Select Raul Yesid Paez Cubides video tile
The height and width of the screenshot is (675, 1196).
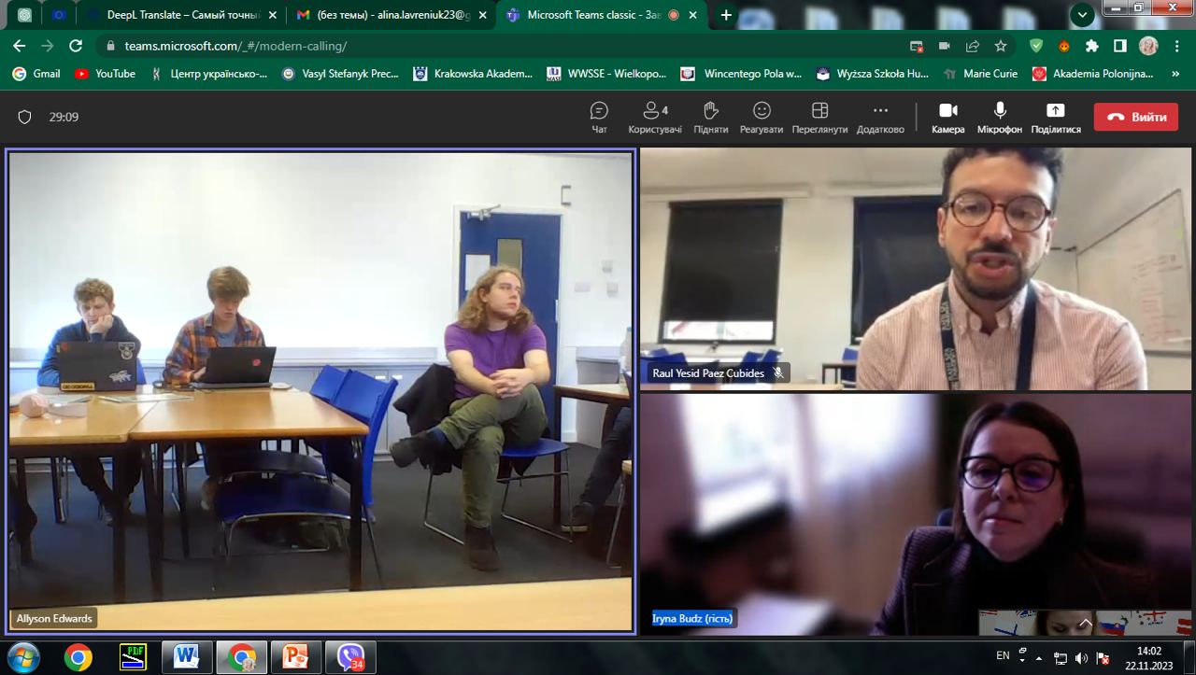click(x=916, y=269)
